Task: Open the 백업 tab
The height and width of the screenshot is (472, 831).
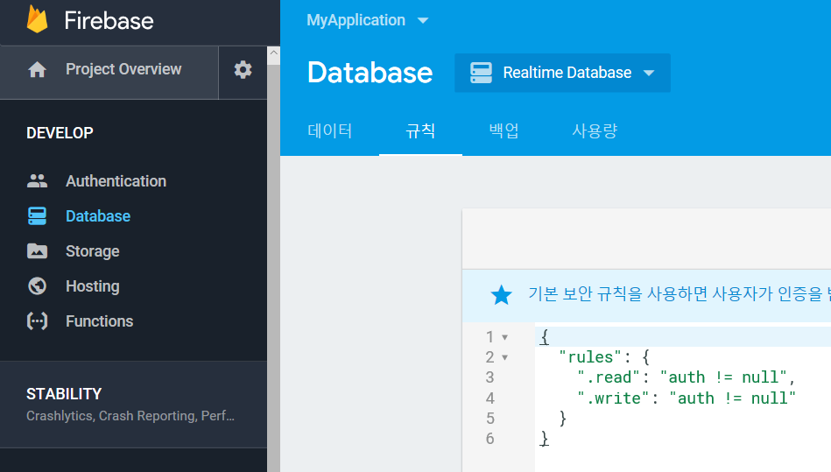Action: 504,130
